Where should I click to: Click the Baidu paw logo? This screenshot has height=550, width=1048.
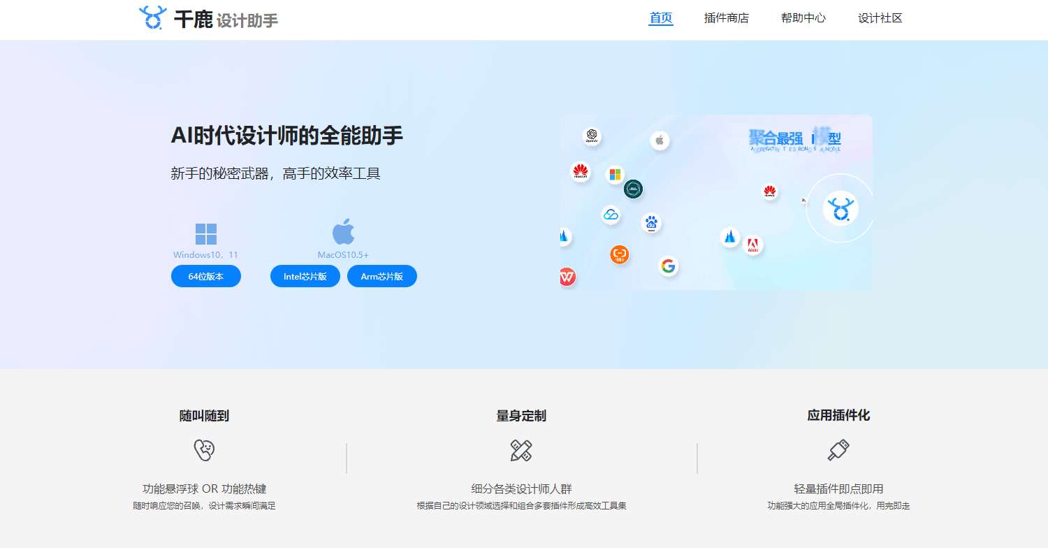pyautogui.click(x=651, y=223)
